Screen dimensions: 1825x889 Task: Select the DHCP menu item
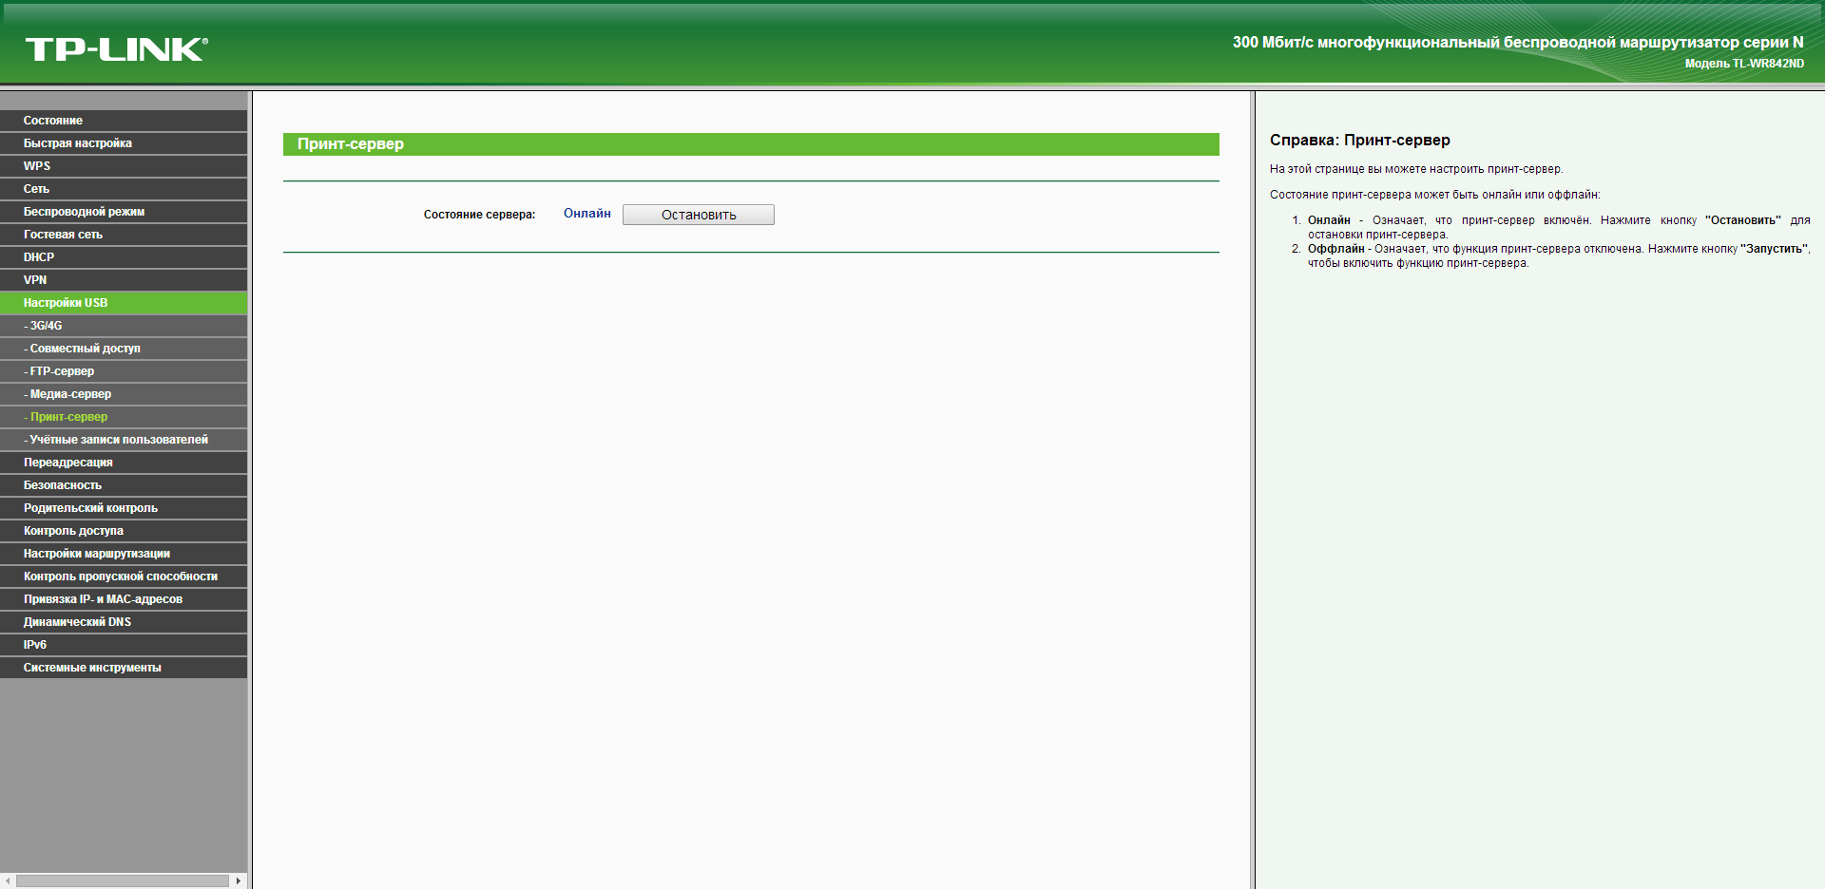pos(124,257)
